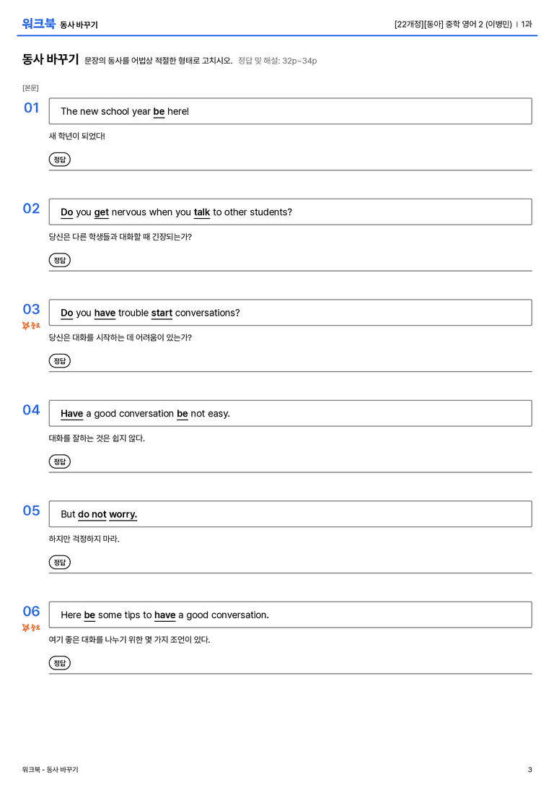
Task: Select the sentence box 'The new school year be here!'
Action: 290,111
